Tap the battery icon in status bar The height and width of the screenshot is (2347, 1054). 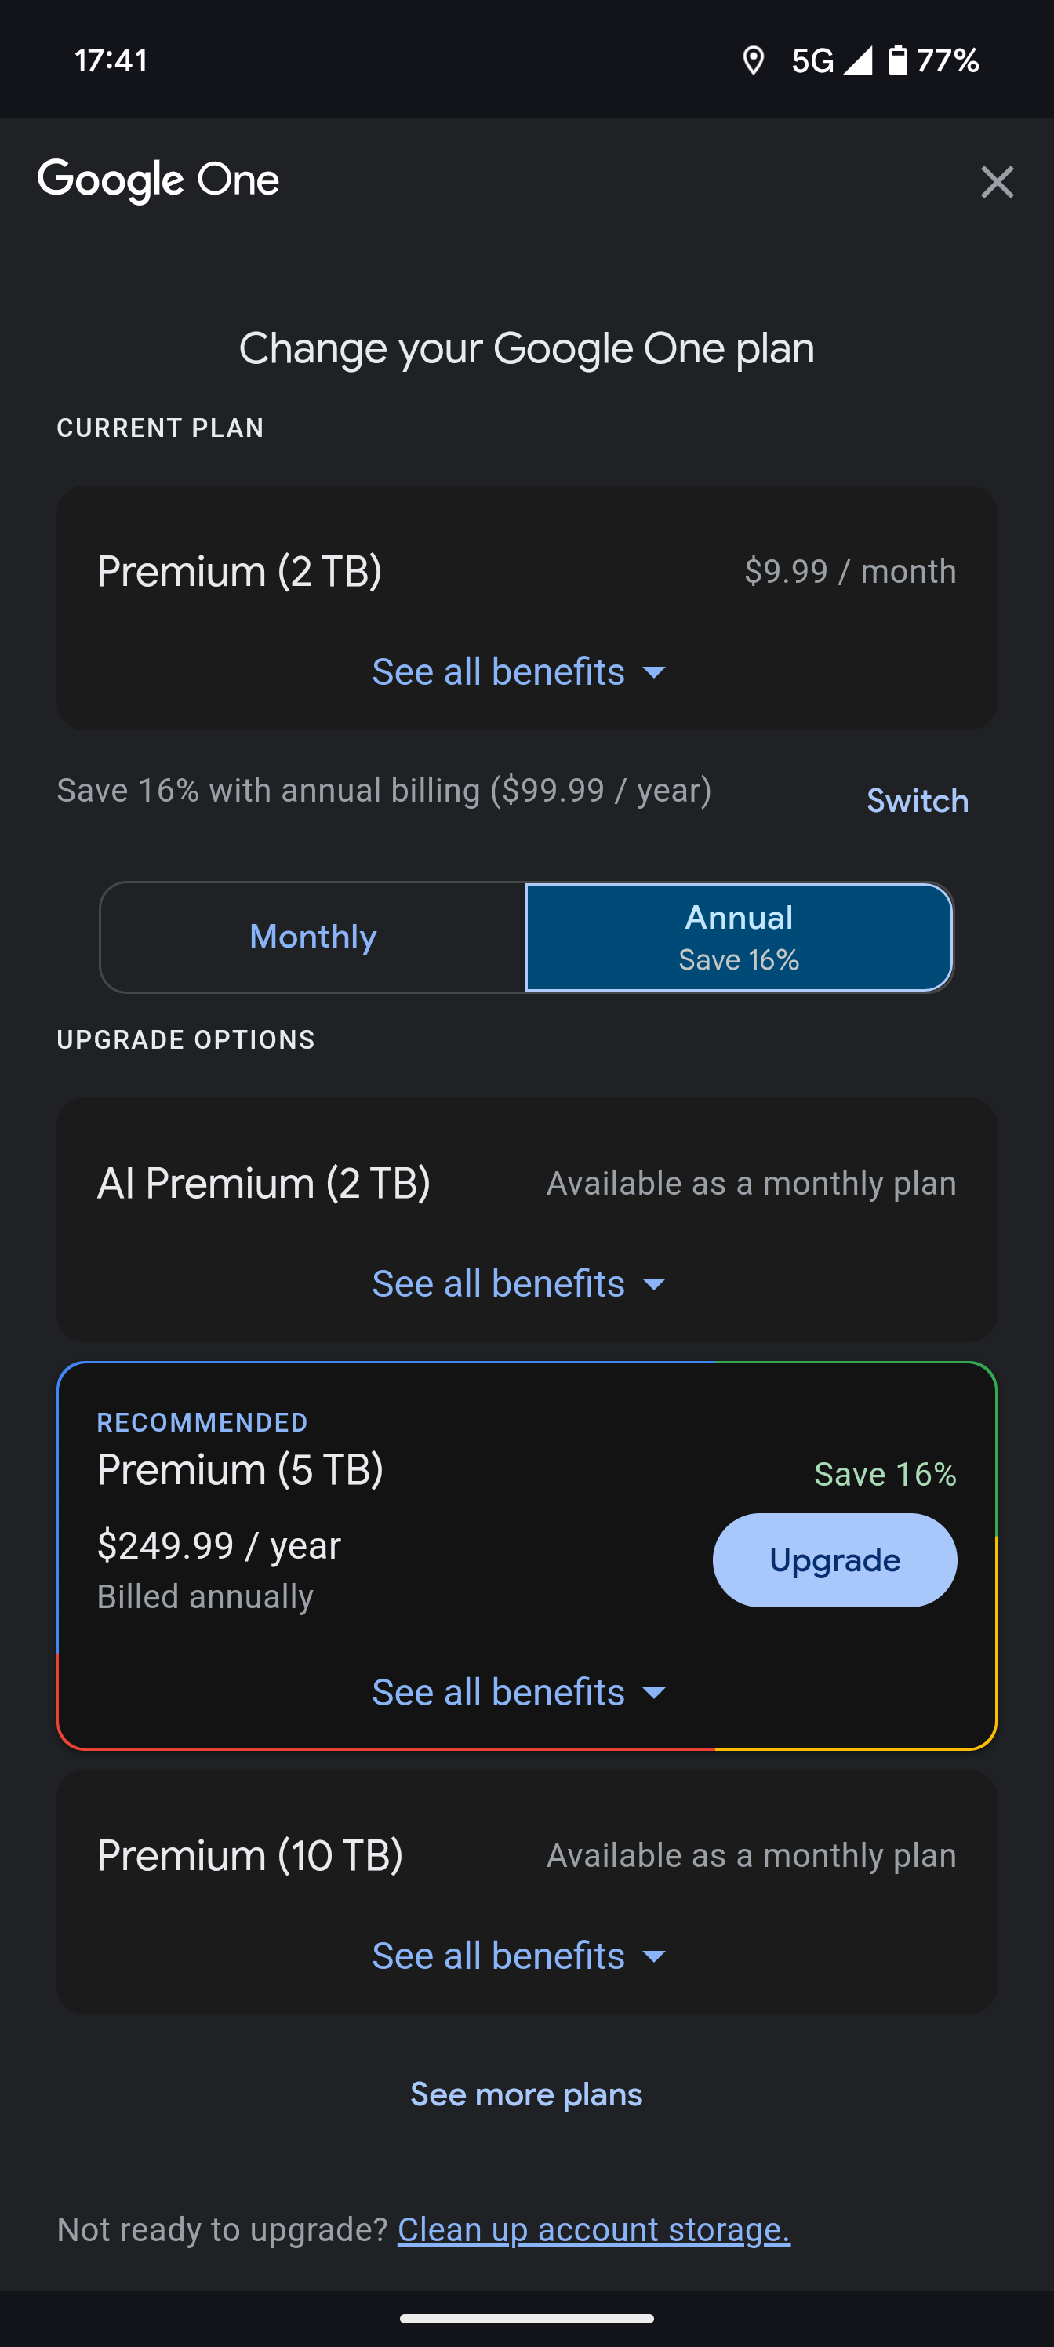click(897, 60)
